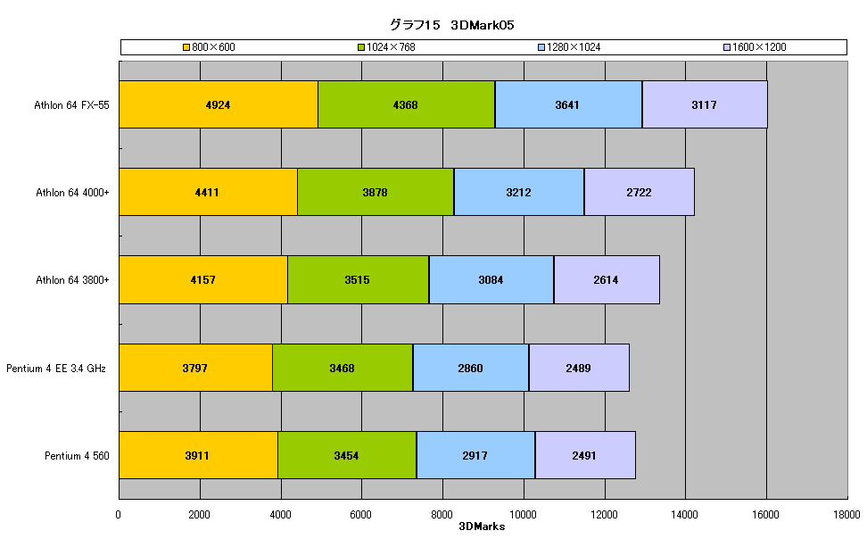This screenshot has width=867, height=539.
Task: Select the green bar segment showing 3468
Action: (x=343, y=368)
